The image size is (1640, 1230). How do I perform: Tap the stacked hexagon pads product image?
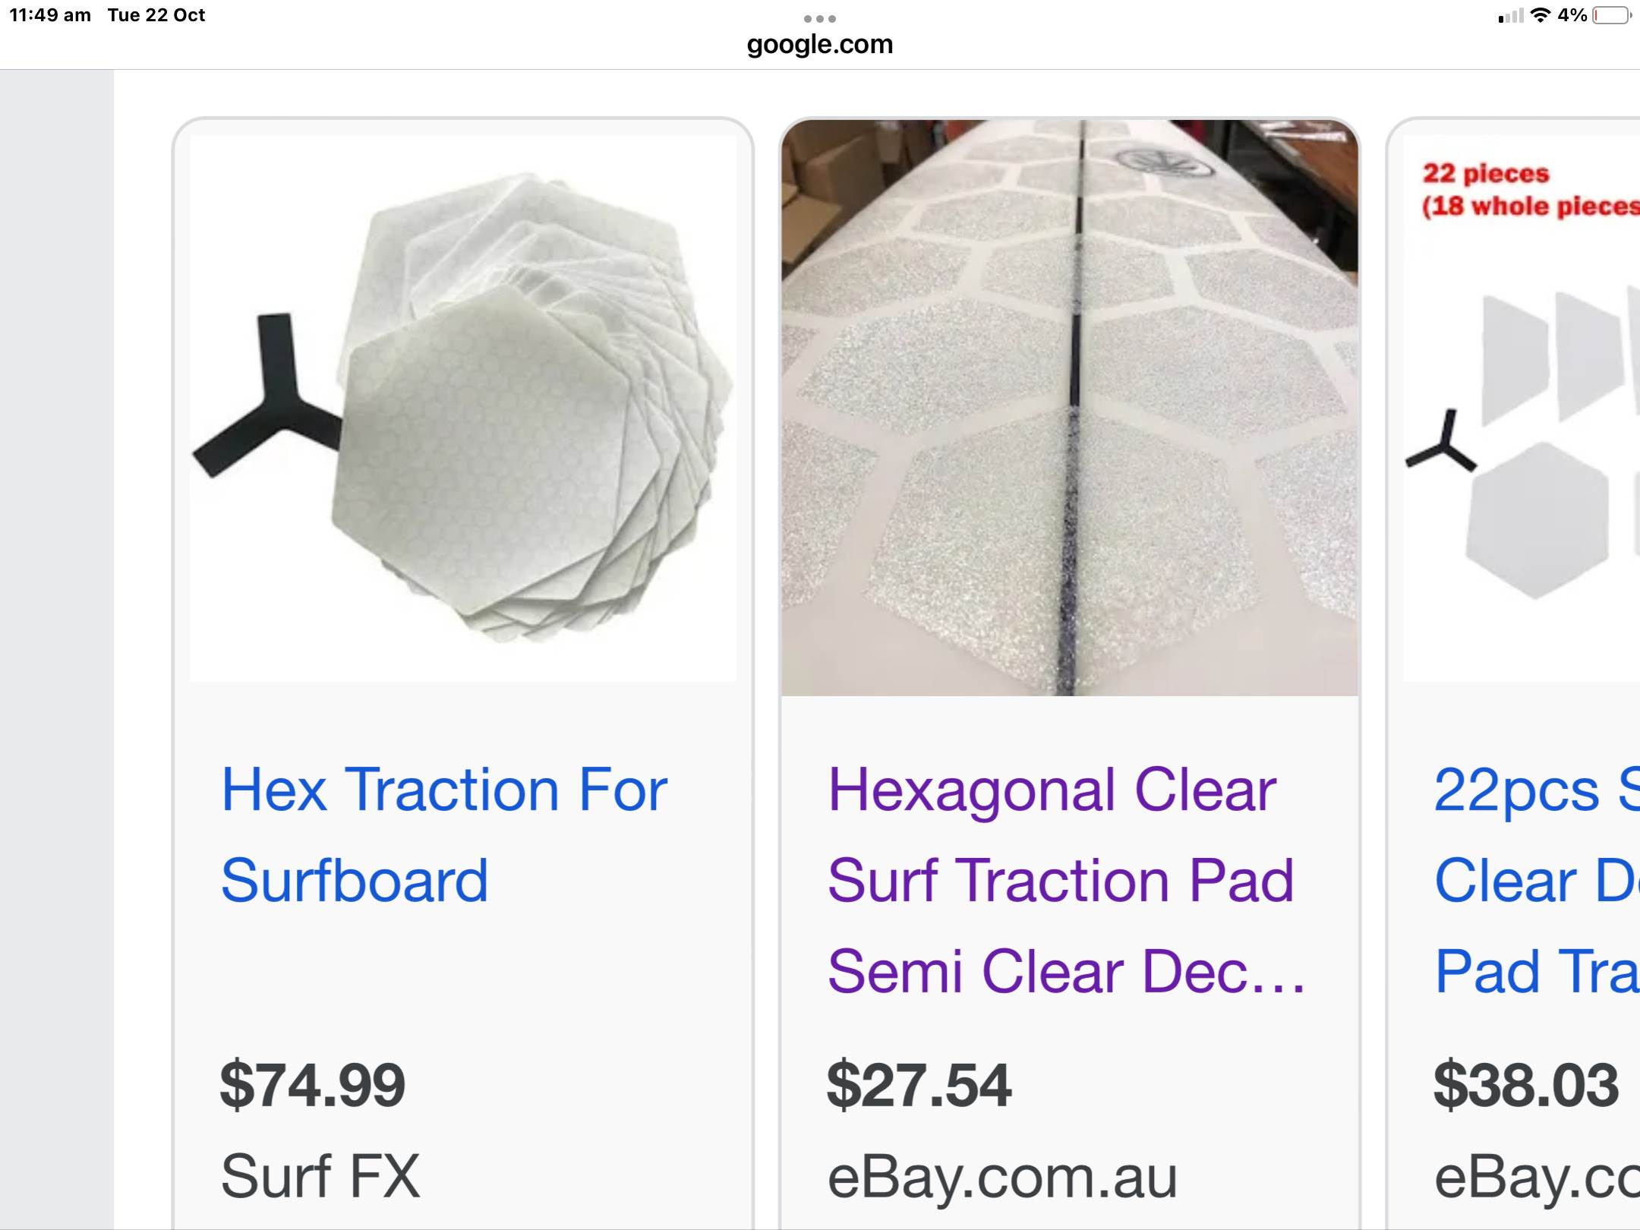(462, 408)
